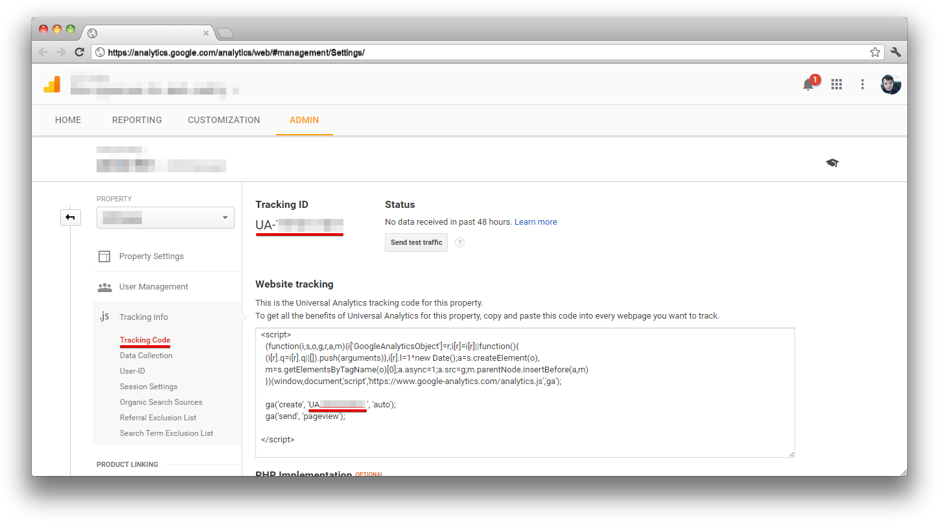939x522 pixels.
Task: Open the user account avatar
Action: click(x=891, y=84)
